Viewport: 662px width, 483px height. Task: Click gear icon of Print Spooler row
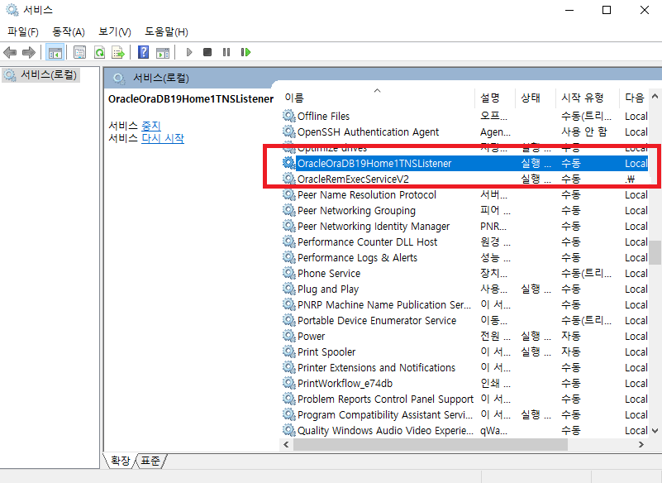click(x=288, y=351)
